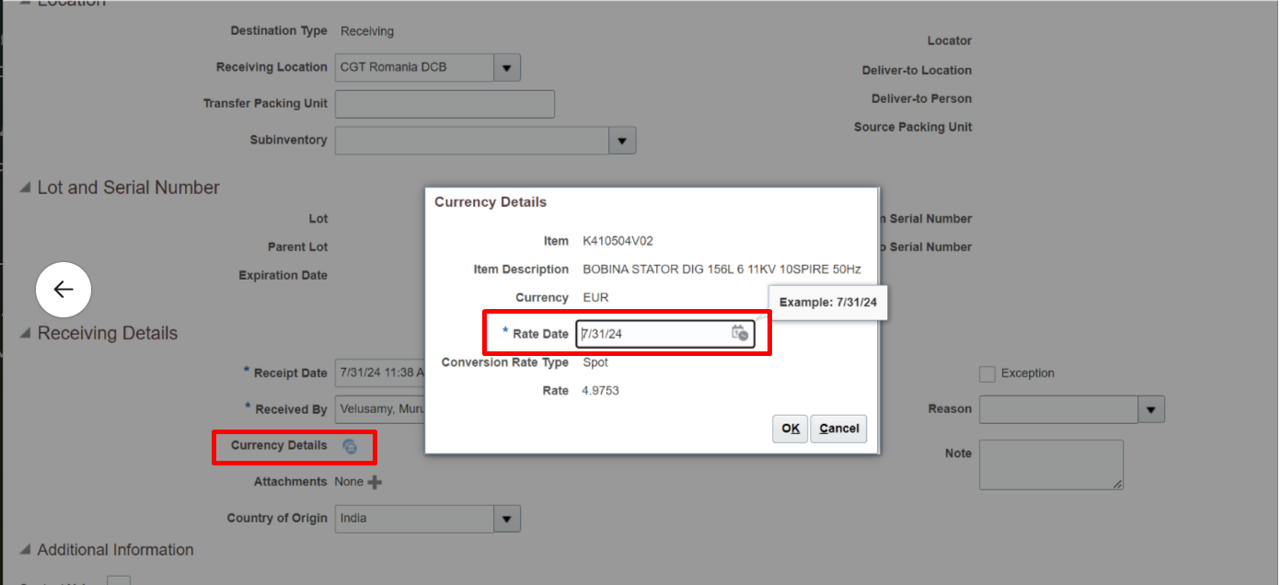Enable the Exception checkbox
Viewport: 1281px width, 585px height.
(987, 373)
